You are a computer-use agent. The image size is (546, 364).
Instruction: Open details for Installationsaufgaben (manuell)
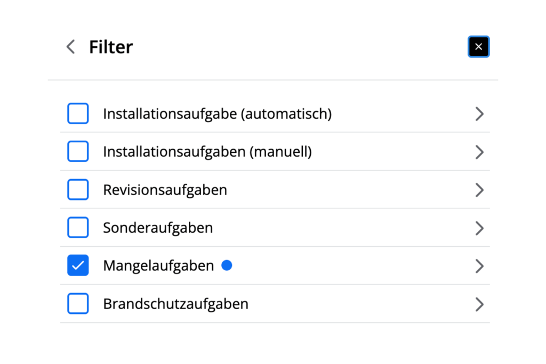(x=479, y=151)
